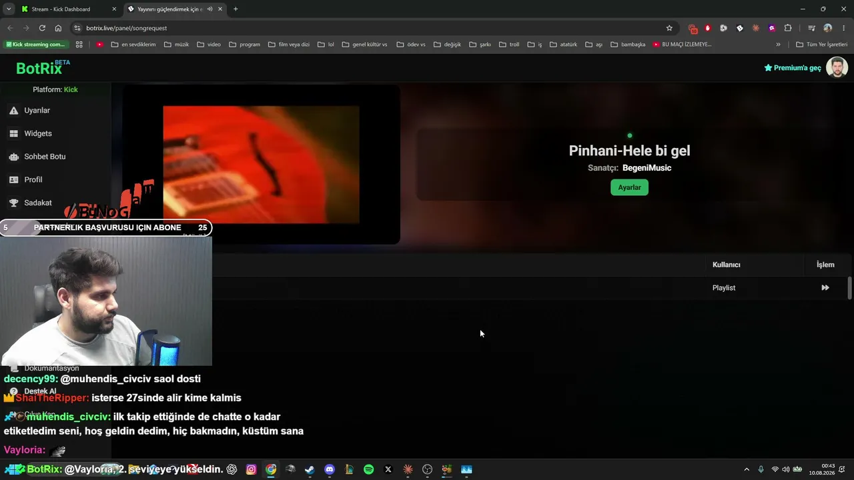Open Steam from the taskbar
This screenshot has width=854, height=480.
pyautogui.click(x=310, y=469)
